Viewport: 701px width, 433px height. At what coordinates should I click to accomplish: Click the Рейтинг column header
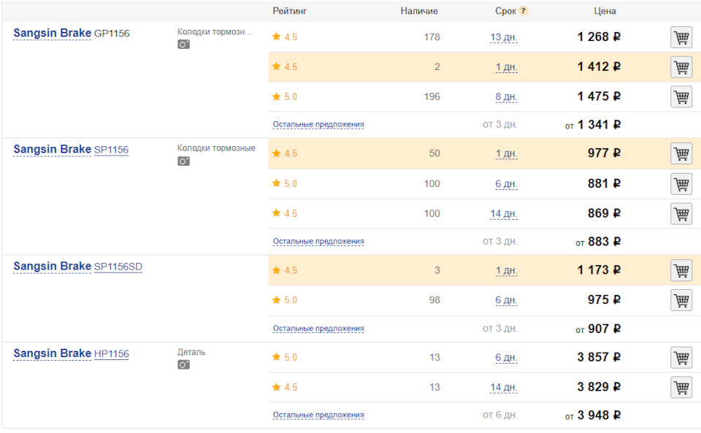(289, 11)
